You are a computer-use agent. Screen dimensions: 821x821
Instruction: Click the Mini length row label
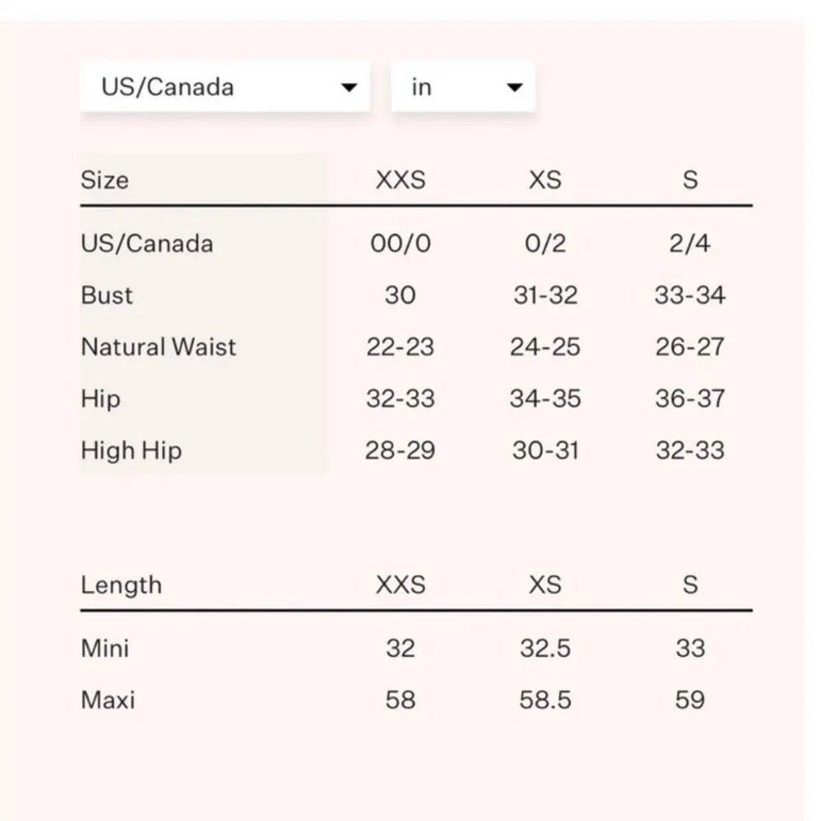[x=105, y=648]
